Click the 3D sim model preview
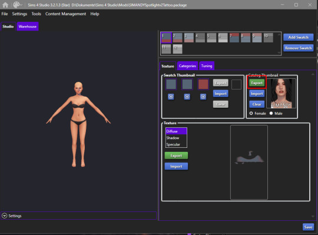 coord(78,124)
